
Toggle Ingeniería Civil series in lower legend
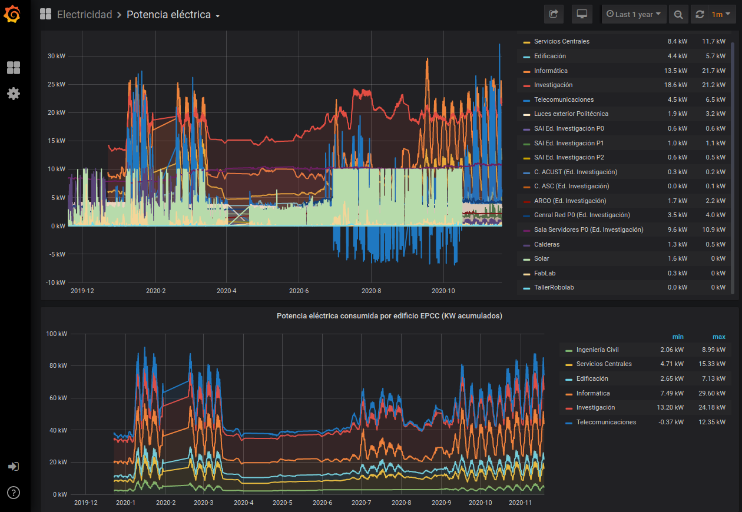[x=597, y=350]
